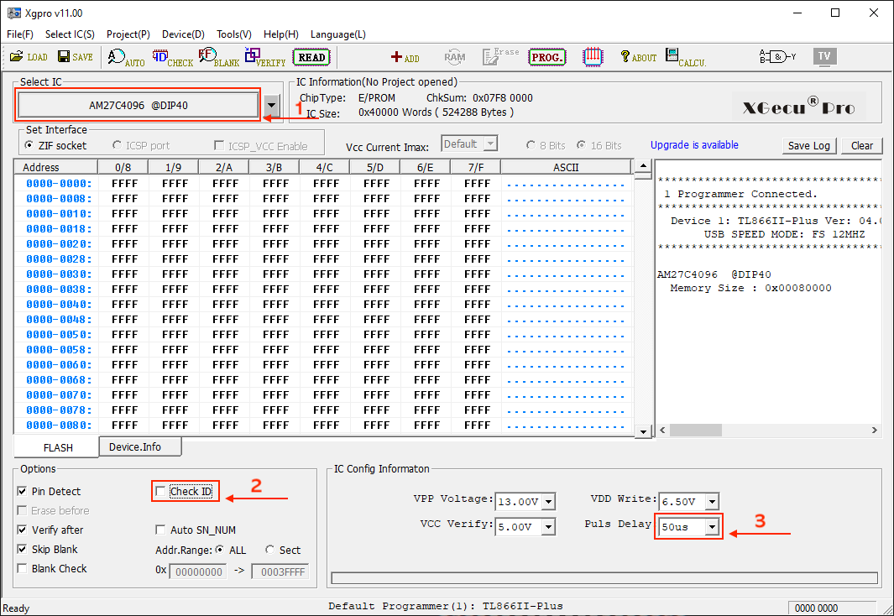Click the log panel horizontal scrollbar thumb
Viewport: 894px width, 616px height.
pos(696,431)
